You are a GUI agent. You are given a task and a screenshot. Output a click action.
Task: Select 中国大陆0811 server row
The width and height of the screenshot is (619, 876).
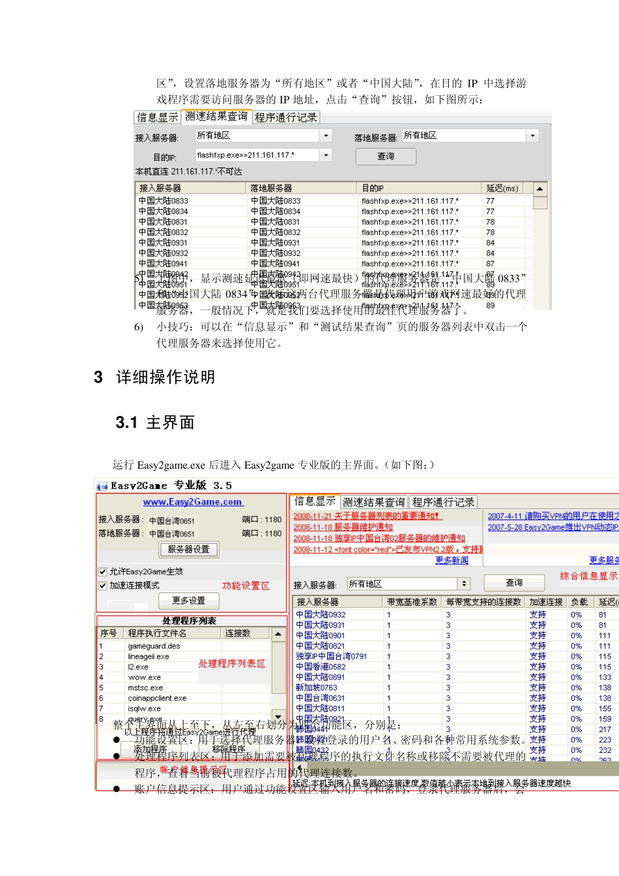pos(455,708)
